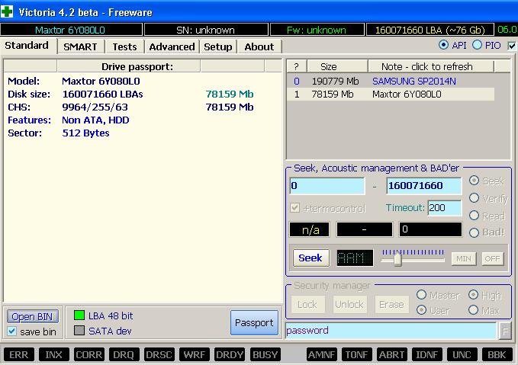Screen dimensions: 518x365
Task: Select the SAMSUNG SP2014N drive row
Action: point(390,82)
